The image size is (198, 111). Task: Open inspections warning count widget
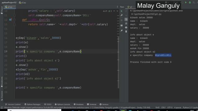click(x=107, y=11)
